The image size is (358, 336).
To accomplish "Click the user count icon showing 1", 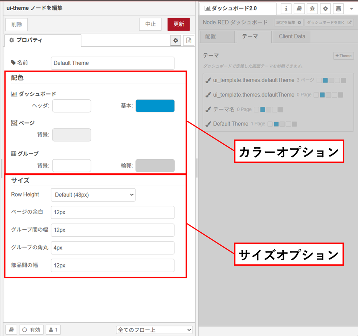I will pos(53,330).
